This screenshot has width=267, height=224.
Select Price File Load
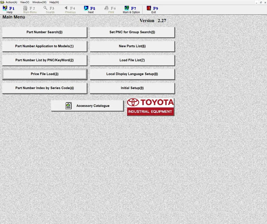tap(45, 74)
